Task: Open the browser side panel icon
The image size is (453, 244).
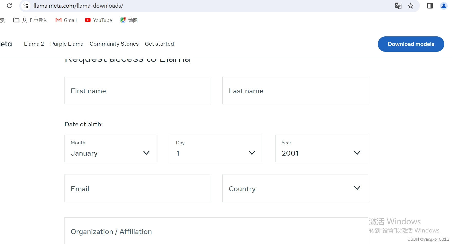Action: point(430,6)
